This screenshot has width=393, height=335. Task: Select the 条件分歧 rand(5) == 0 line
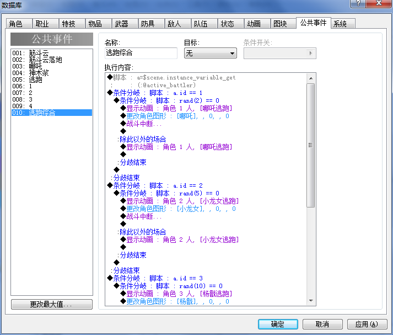click(166, 194)
